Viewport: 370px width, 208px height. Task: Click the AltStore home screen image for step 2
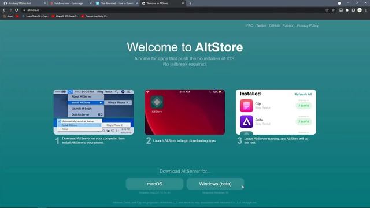(185, 112)
